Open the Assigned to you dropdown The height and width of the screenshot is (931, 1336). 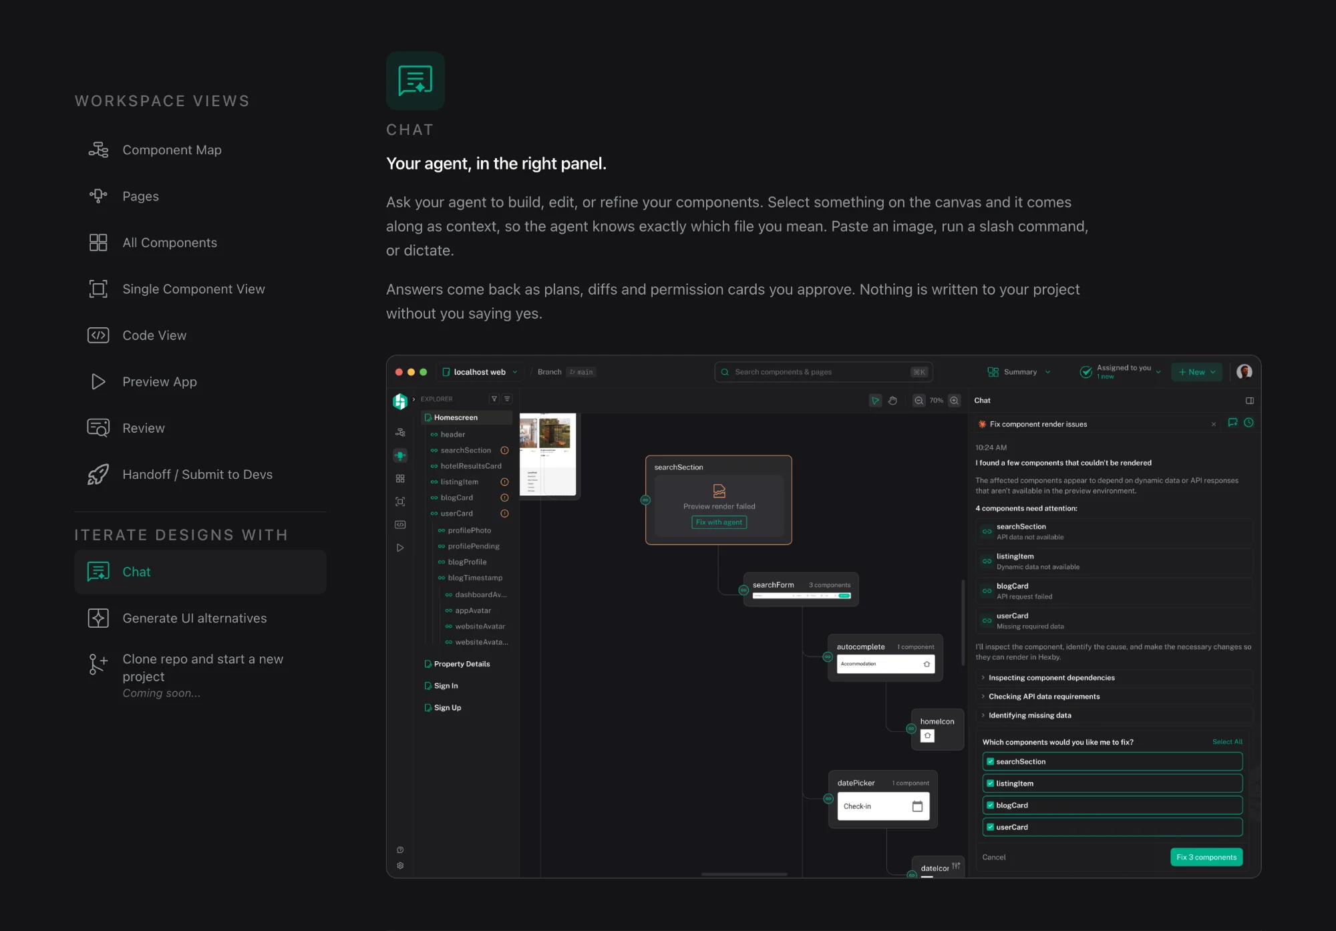[1120, 372]
